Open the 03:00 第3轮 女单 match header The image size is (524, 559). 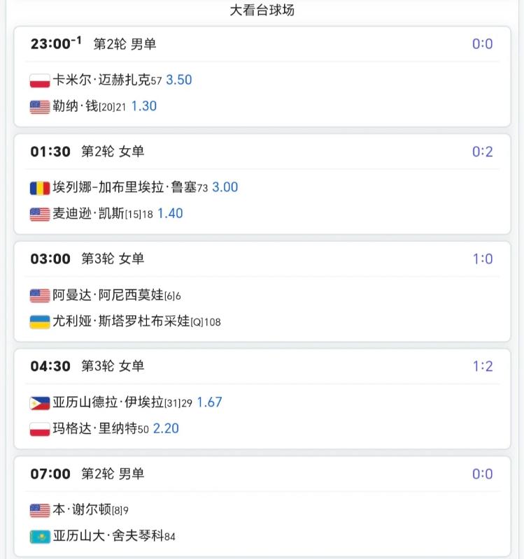pyautogui.click(x=87, y=259)
